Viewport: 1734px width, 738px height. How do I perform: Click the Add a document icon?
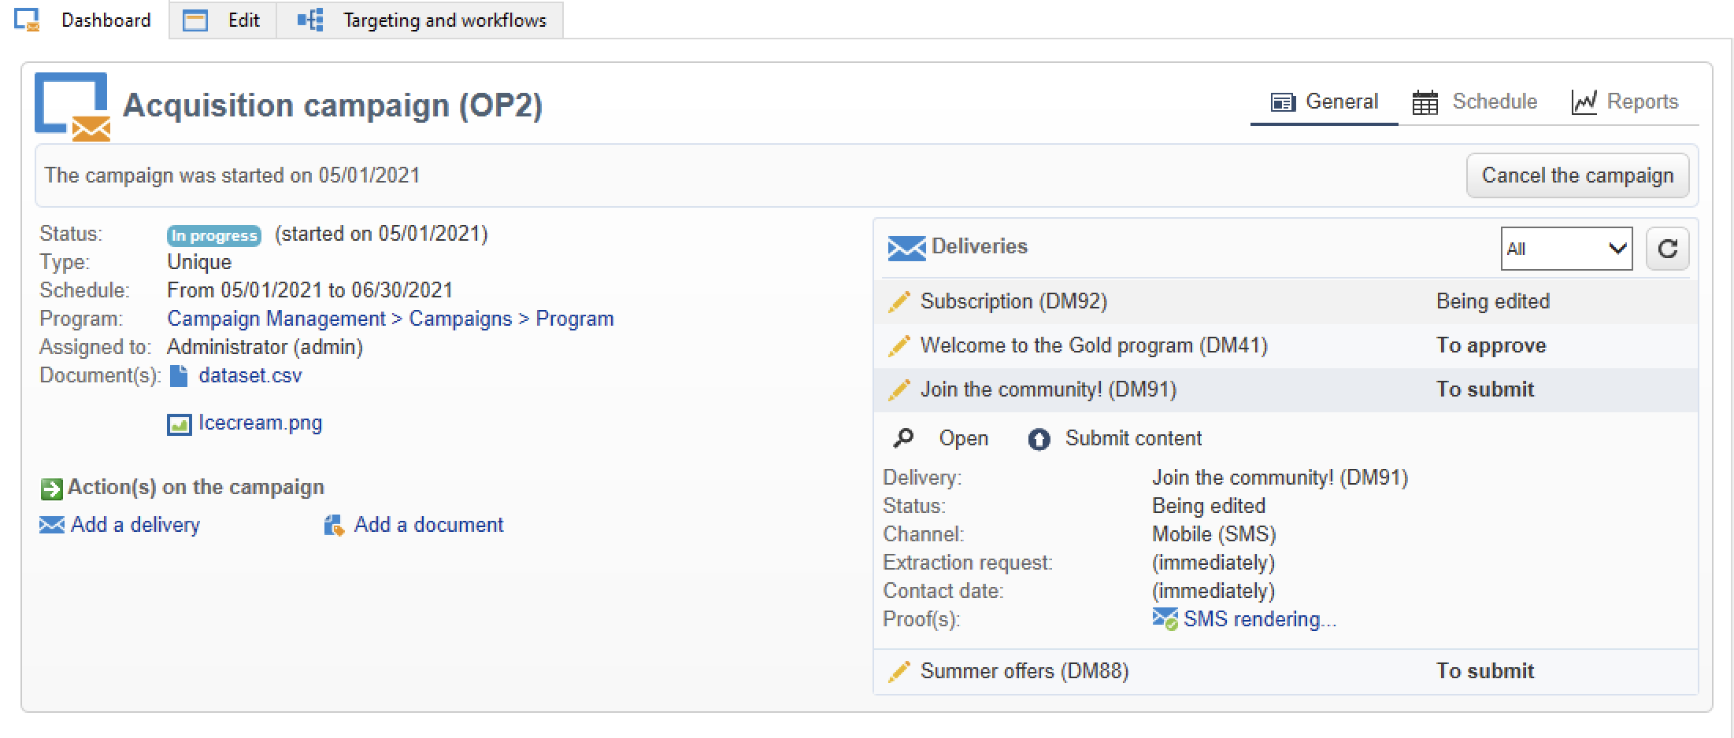[334, 526]
